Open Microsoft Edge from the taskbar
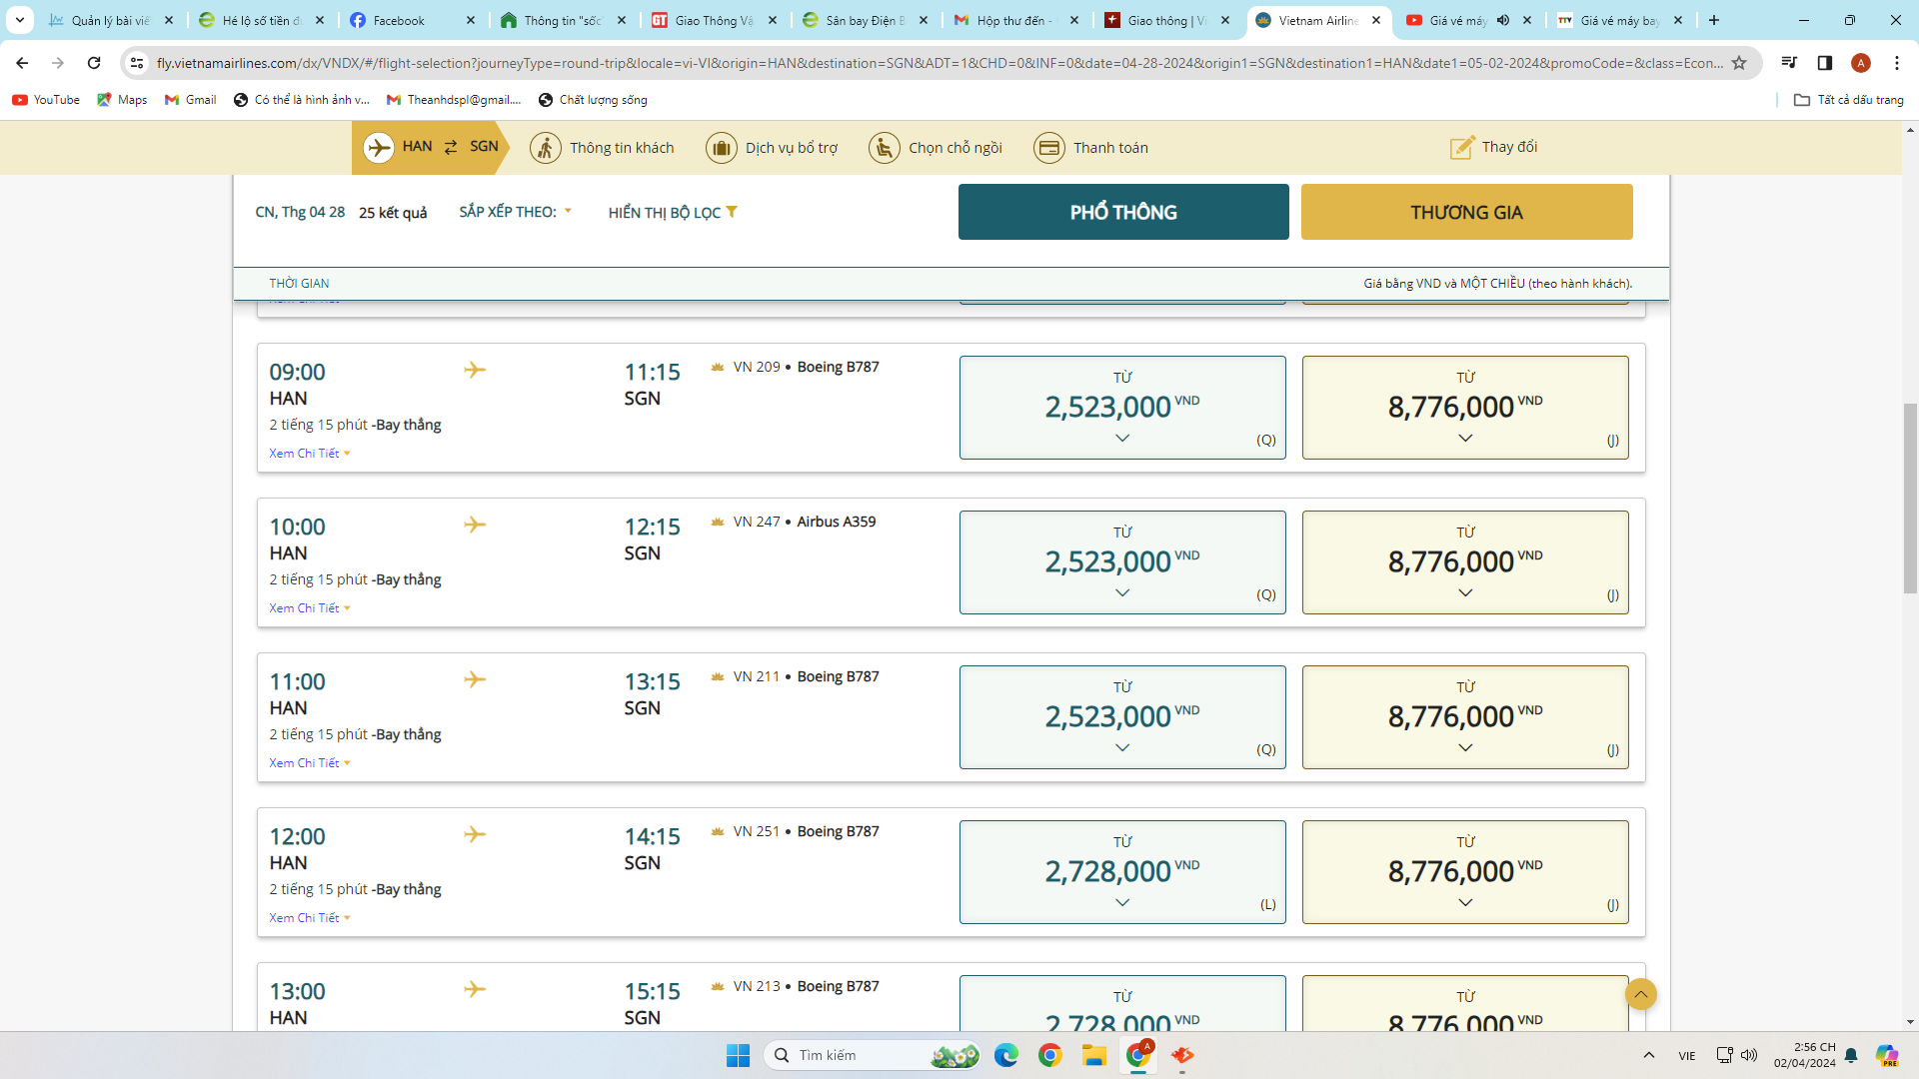This screenshot has width=1919, height=1079. coord(1006,1055)
